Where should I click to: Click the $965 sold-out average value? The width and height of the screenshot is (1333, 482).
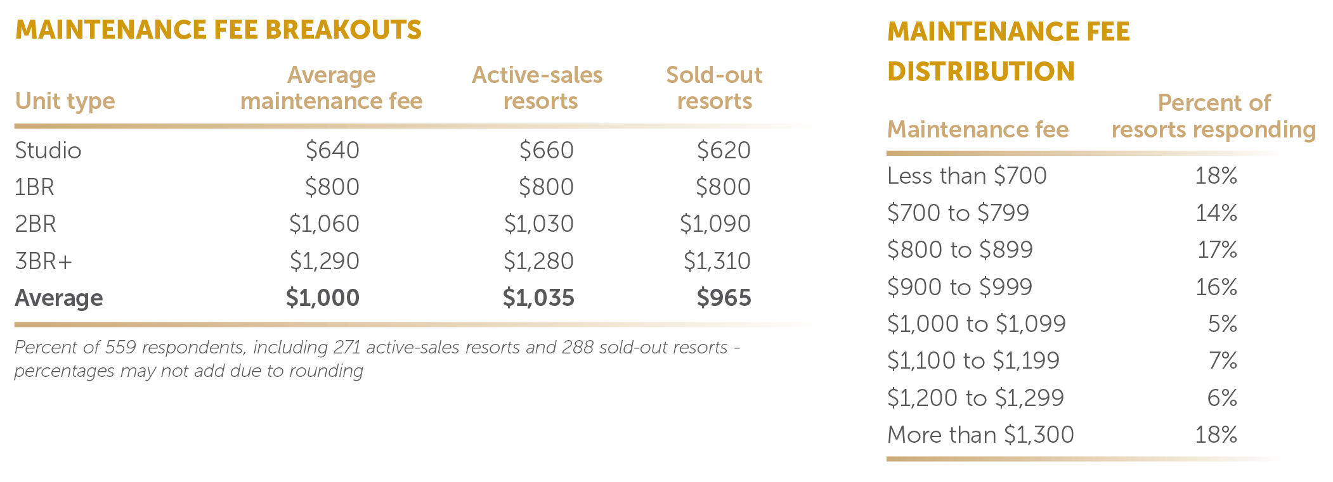pos(724,298)
